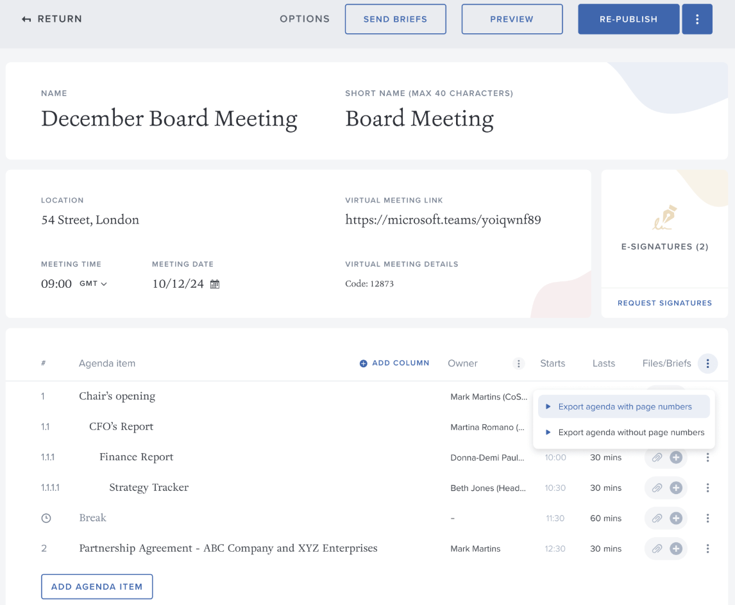Open row options for Strategy Tracker
The image size is (735, 605).
coord(707,488)
